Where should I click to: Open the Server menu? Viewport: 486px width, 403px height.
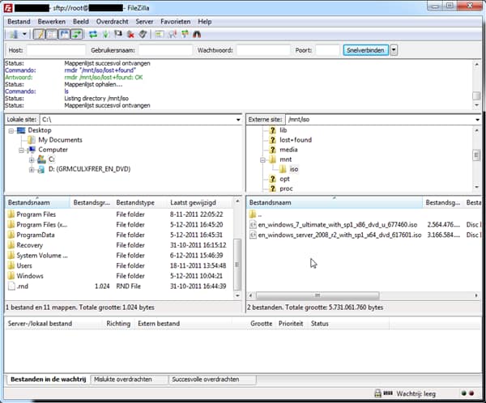coord(144,22)
